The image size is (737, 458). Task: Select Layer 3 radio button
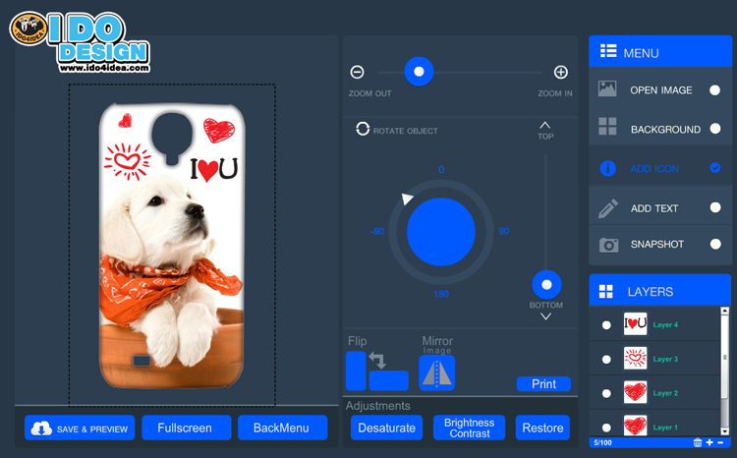pos(606,360)
